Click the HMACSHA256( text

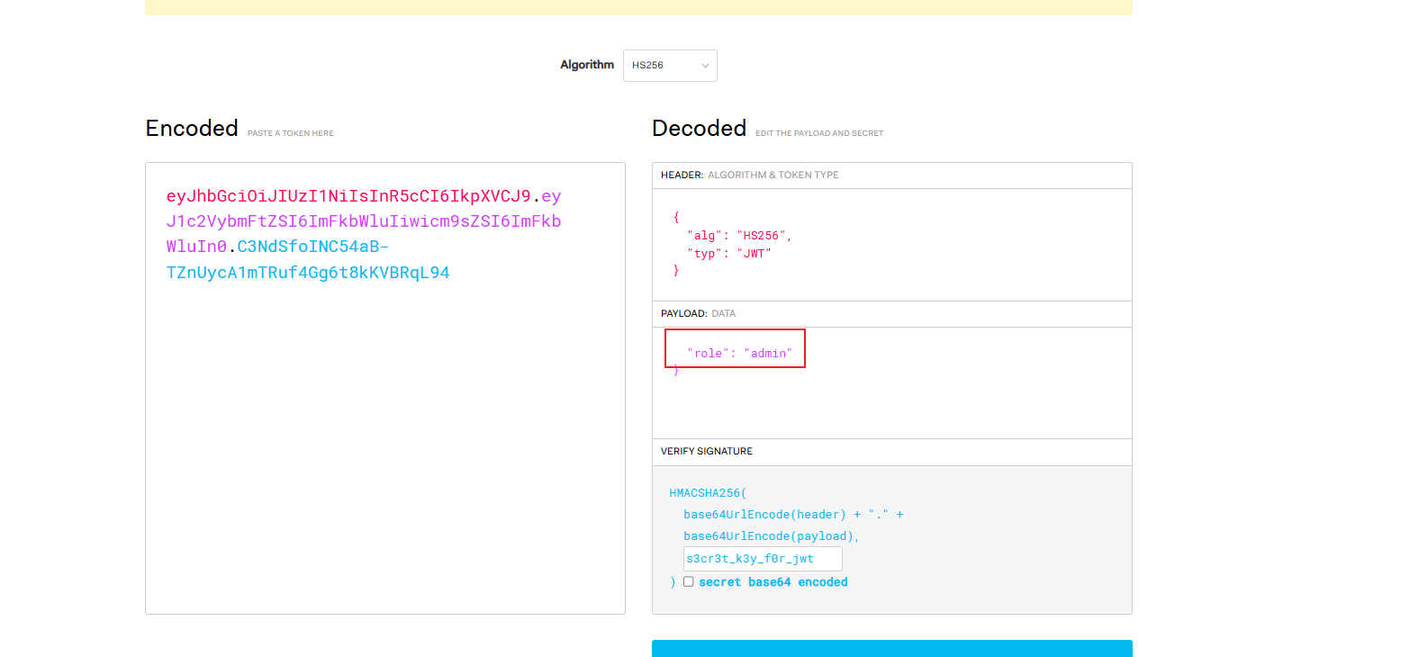pos(709,493)
